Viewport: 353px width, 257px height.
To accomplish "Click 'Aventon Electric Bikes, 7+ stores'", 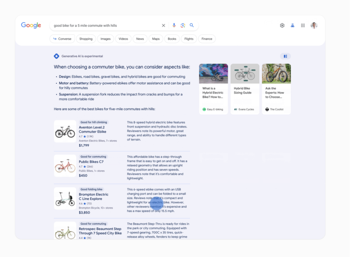I will [98, 141].
